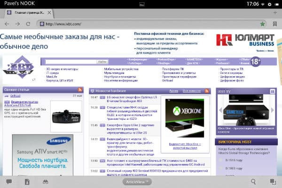Tap the center notification icon in the top bar
The width and height of the screenshot is (282, 188).
point(142,5)
